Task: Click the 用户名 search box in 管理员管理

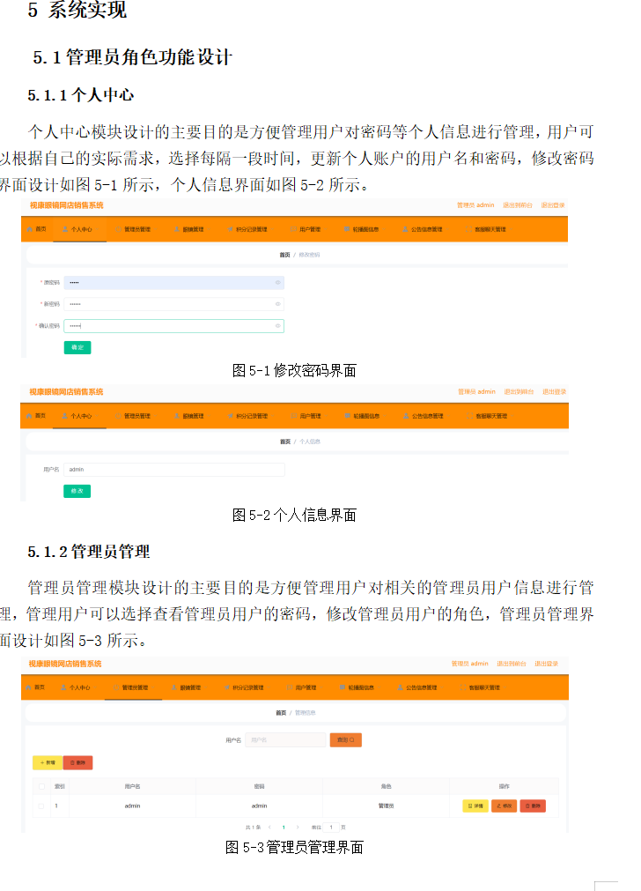Action: coord(285,740)
